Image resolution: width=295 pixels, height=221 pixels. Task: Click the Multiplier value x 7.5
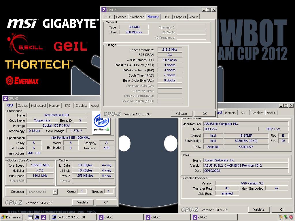[x=40, y=170]
